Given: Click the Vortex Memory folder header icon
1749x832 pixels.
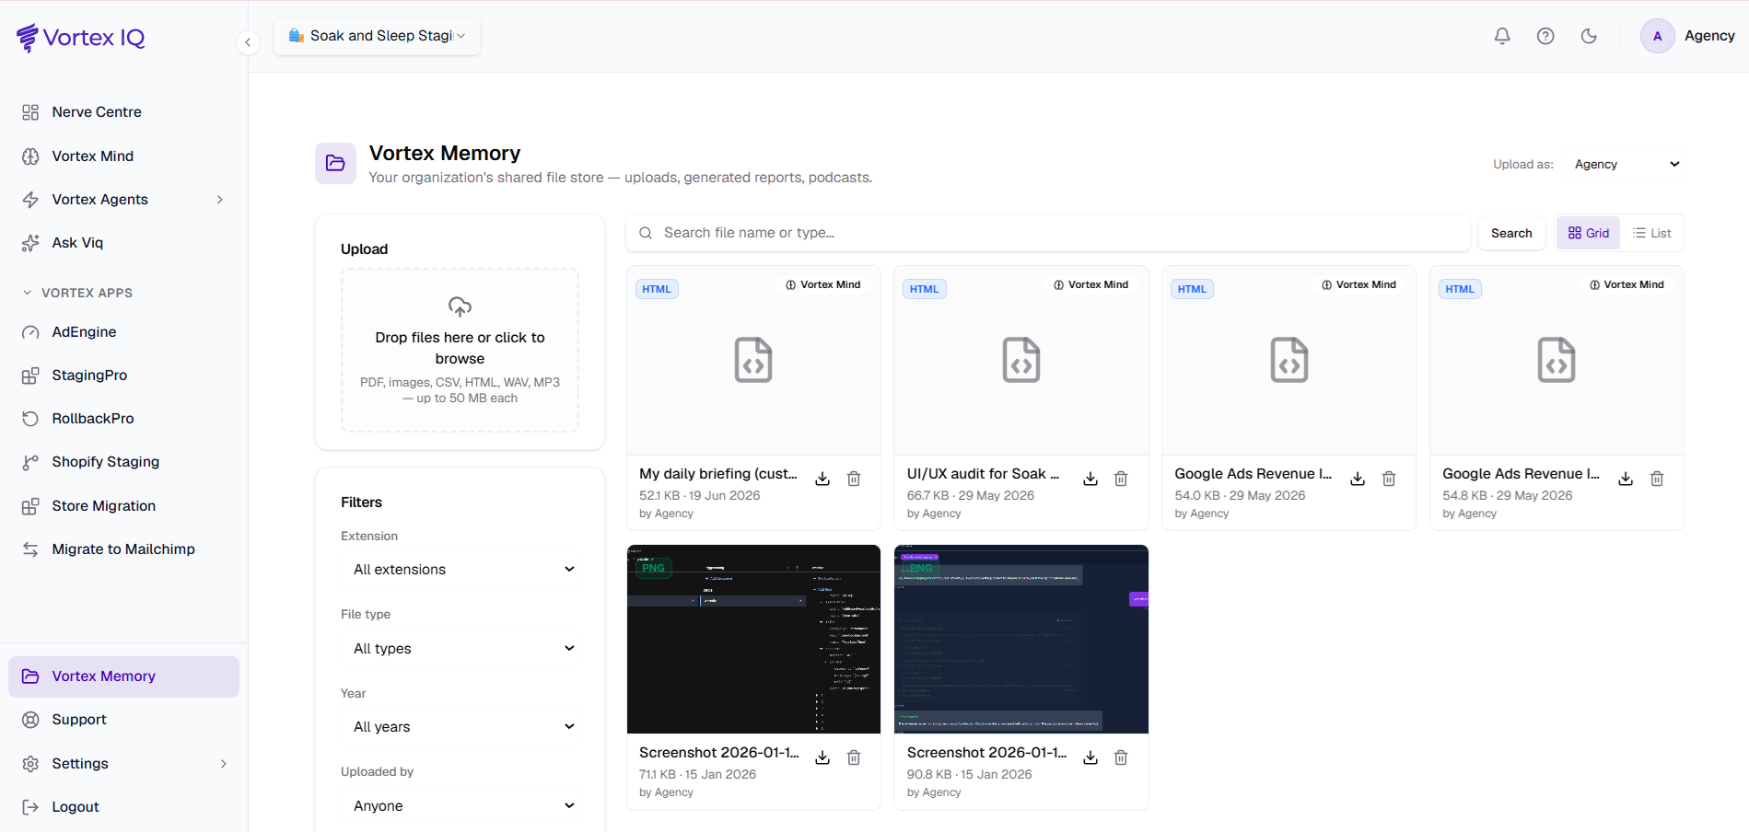Looking at the screenshot, I should coord(335,163).
